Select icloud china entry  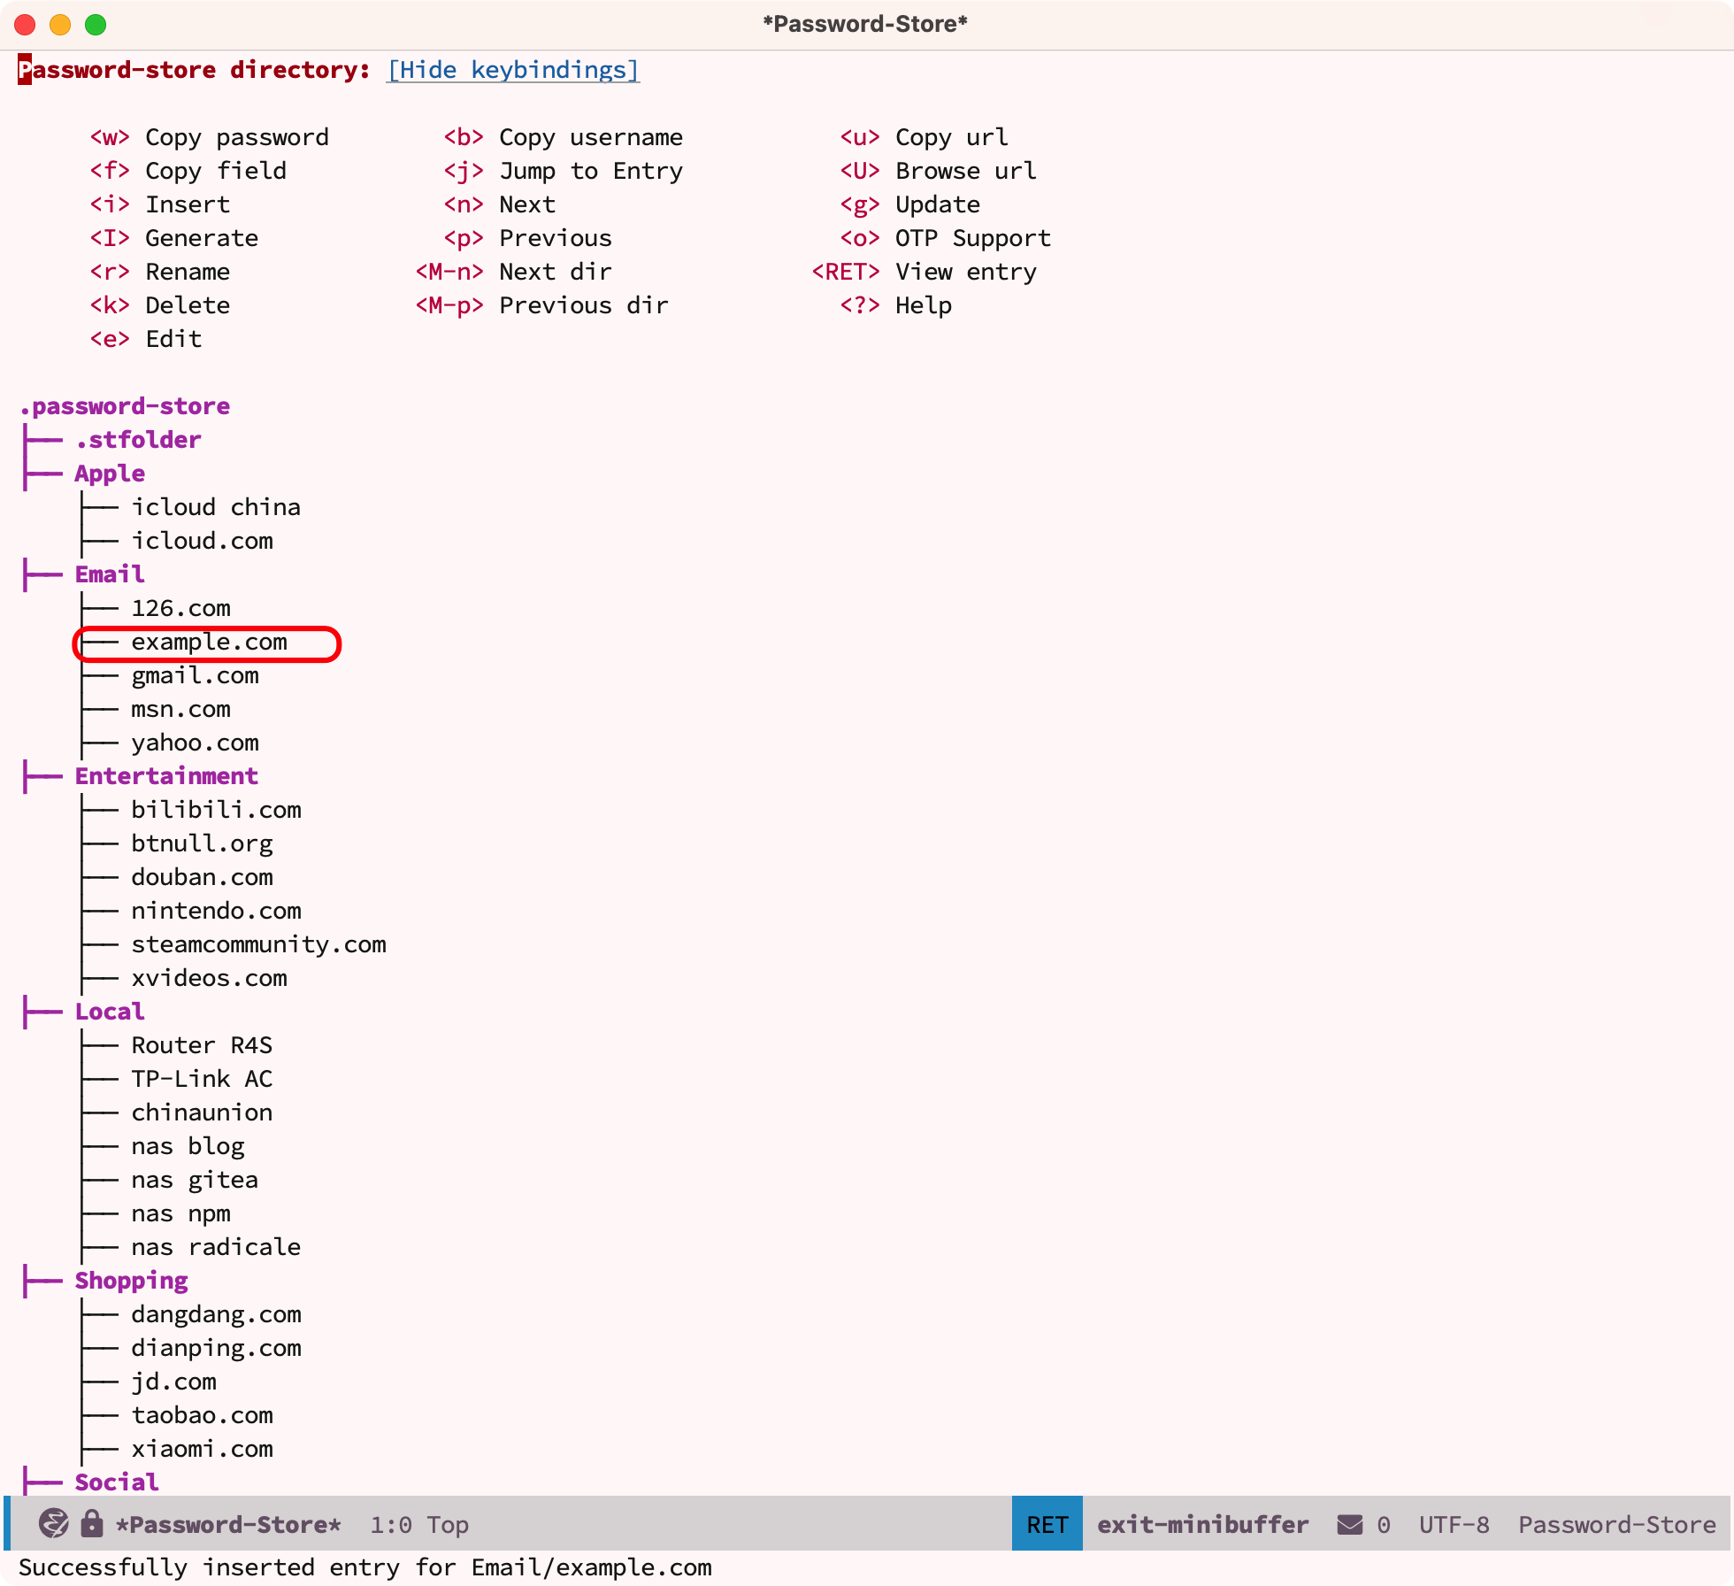(x=216, y=507)
